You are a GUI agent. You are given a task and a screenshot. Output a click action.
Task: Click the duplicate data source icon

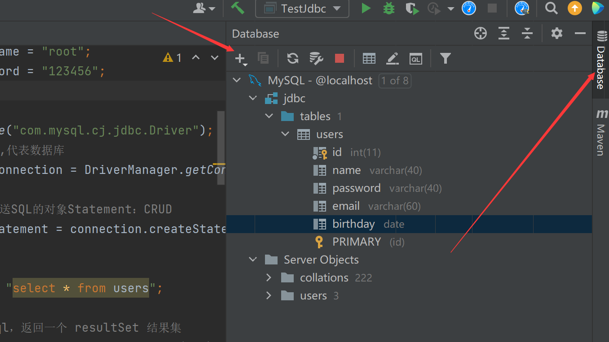coord(263,58)
